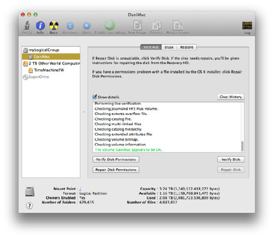The height and width of the screenshot is (238, 273).
Task: Click the Resize Image toolbar icon
Action: (x=178, y=25)
